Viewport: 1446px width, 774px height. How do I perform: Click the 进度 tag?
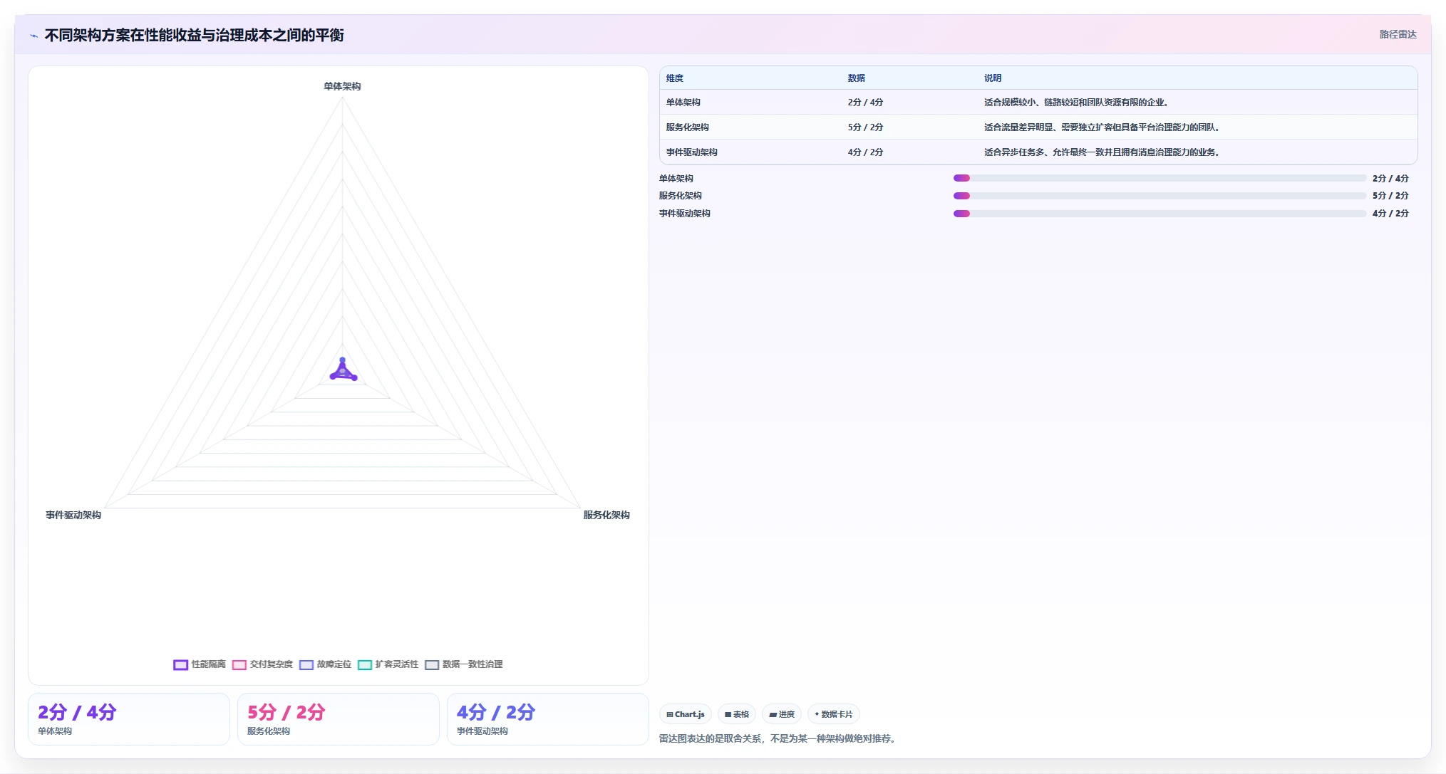782,714
